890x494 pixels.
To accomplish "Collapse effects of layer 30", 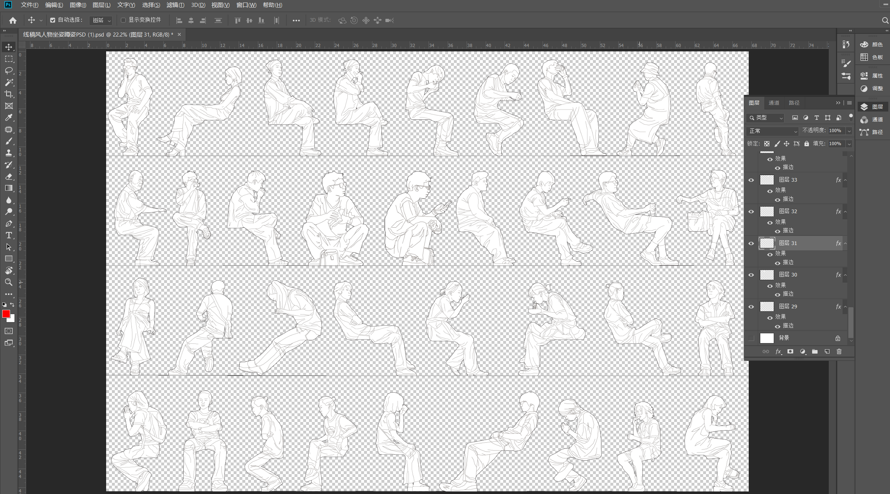I will pyautogui.click(x=845, y=275).
